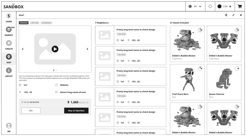
Task: Select the Map menu item
Action: [9, 58]
